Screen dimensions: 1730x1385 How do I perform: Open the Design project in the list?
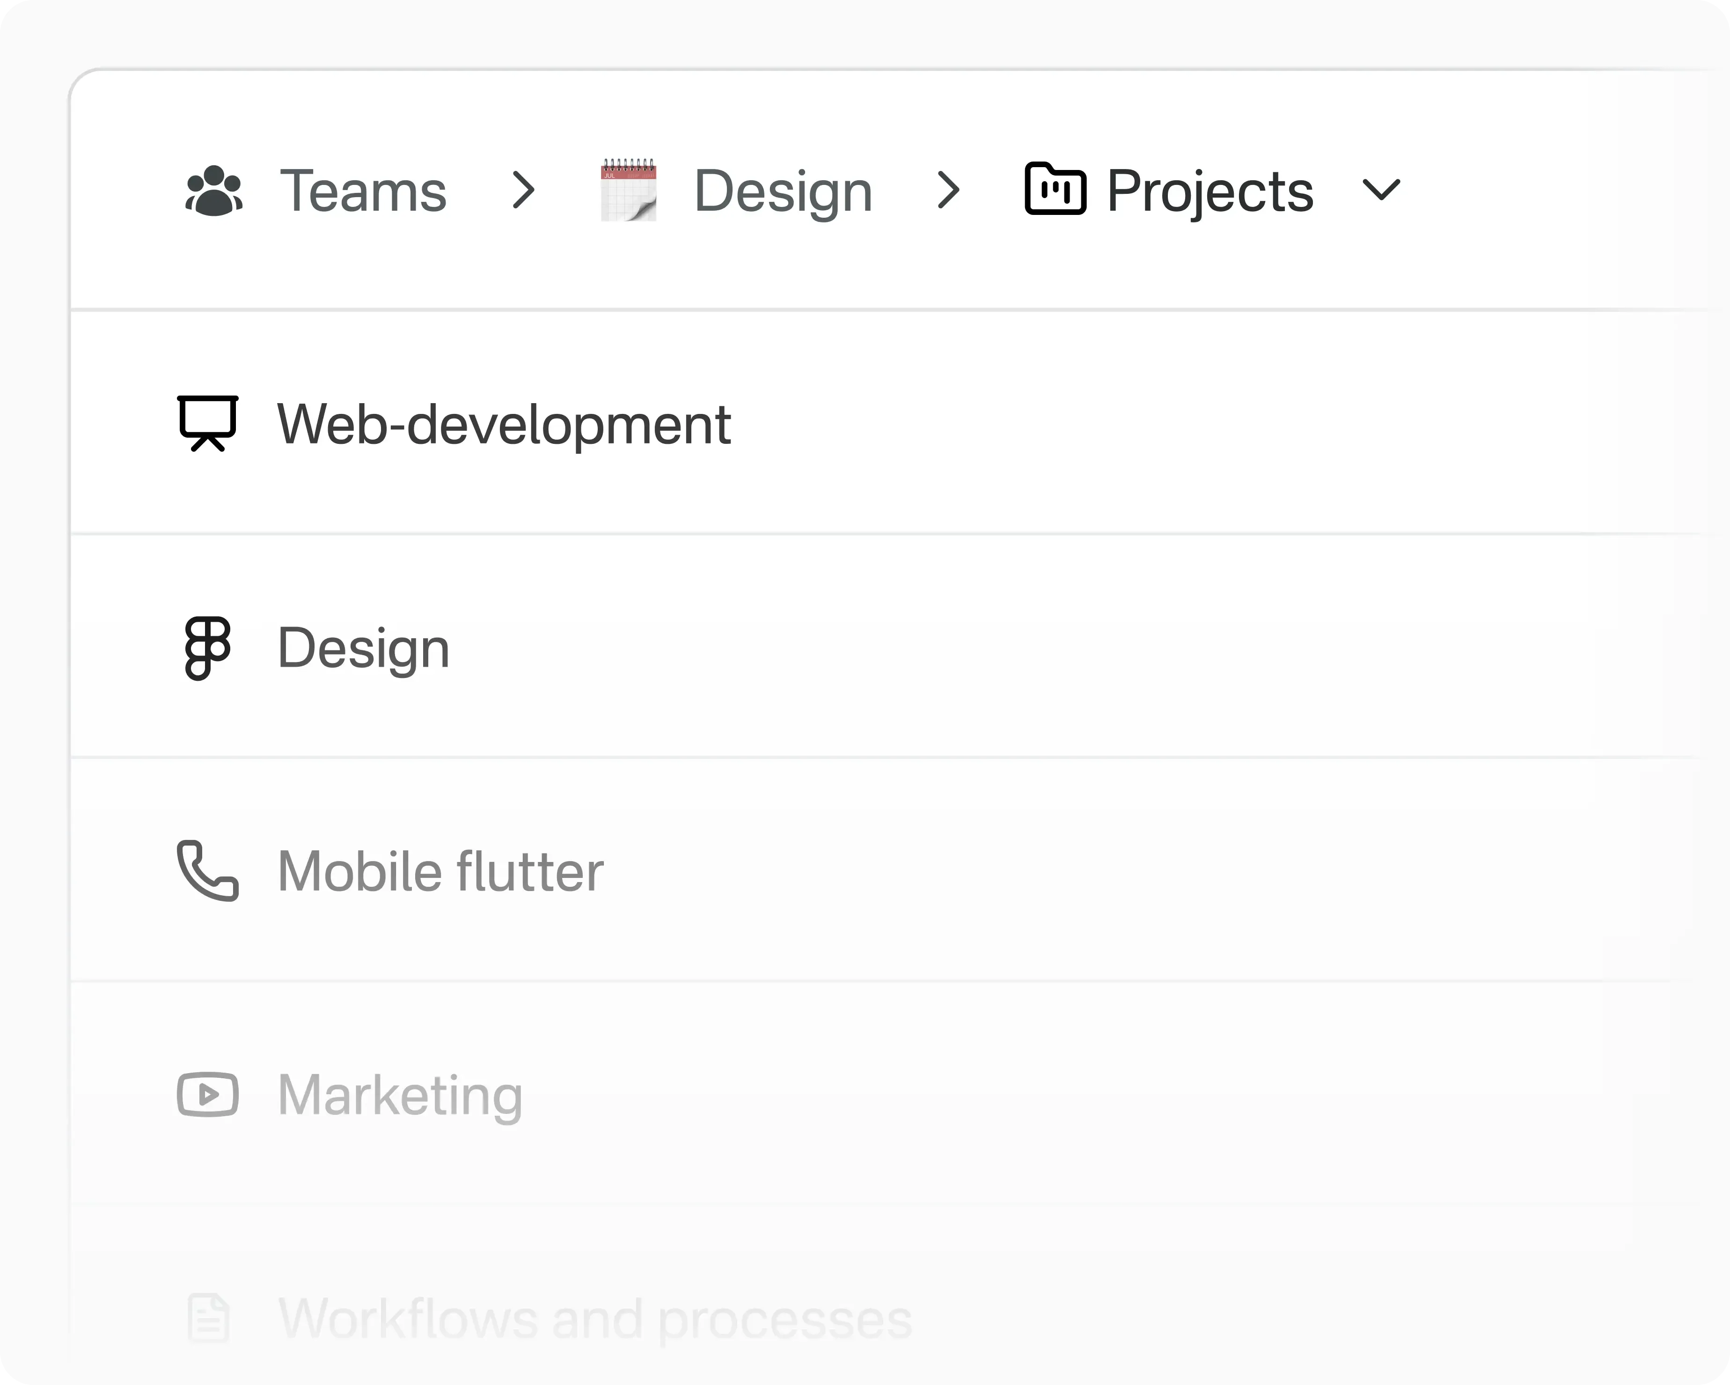(364, 648)
